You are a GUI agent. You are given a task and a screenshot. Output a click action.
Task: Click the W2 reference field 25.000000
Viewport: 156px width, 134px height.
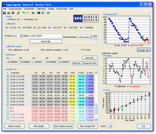(x=26, y=62)
